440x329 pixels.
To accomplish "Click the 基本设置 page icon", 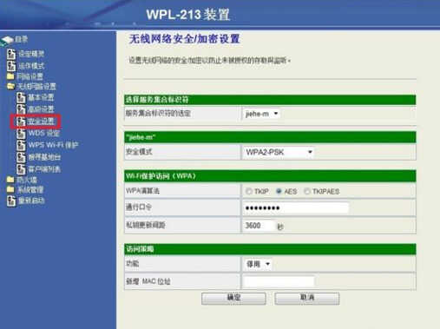I will point(21,97).
